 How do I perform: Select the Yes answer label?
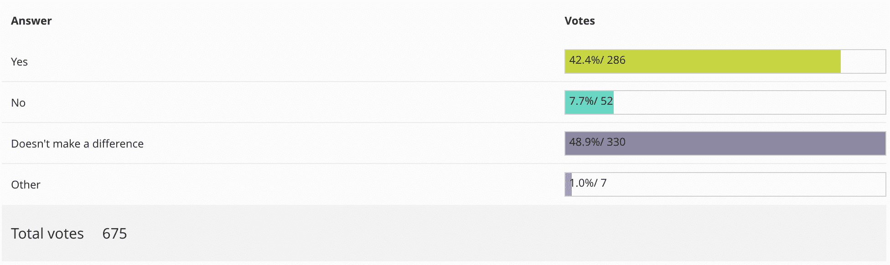19,62
